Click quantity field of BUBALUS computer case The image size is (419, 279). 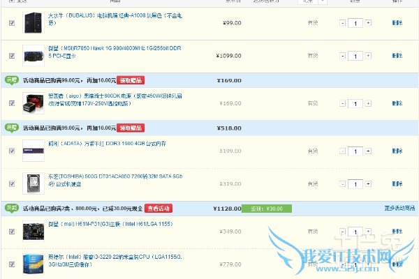point(355,23)
